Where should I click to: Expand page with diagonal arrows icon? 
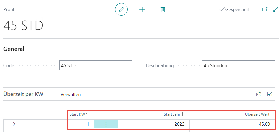275,9
